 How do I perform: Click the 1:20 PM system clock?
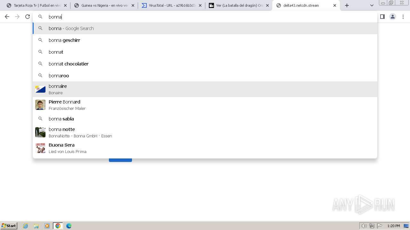click(394, 226)
